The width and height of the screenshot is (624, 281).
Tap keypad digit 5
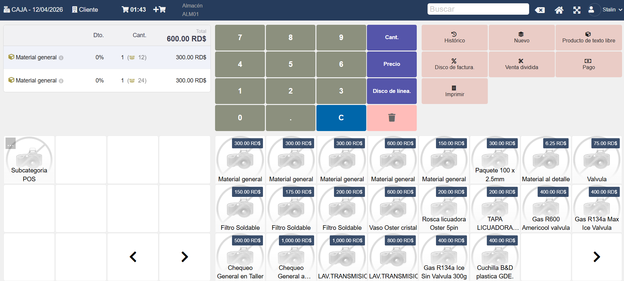pos(290,64)
